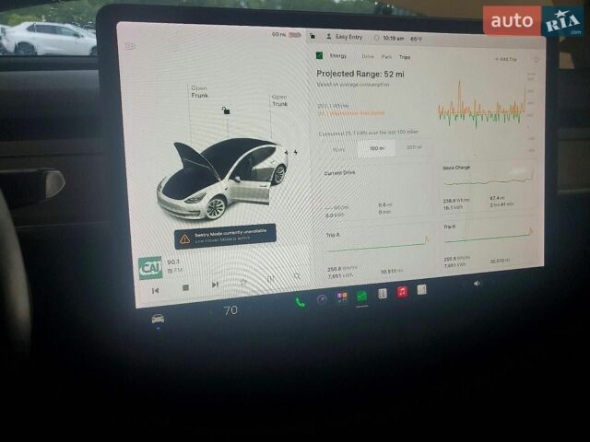
Task: Tap the favorite icon in media controls
Action: click(243, 282)
